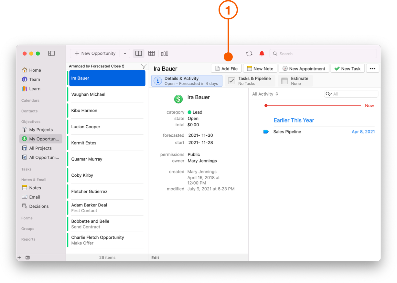Expand the New Opportunity dropdown arrow
This screenshot has height=283, width=397.
[125, 54]
